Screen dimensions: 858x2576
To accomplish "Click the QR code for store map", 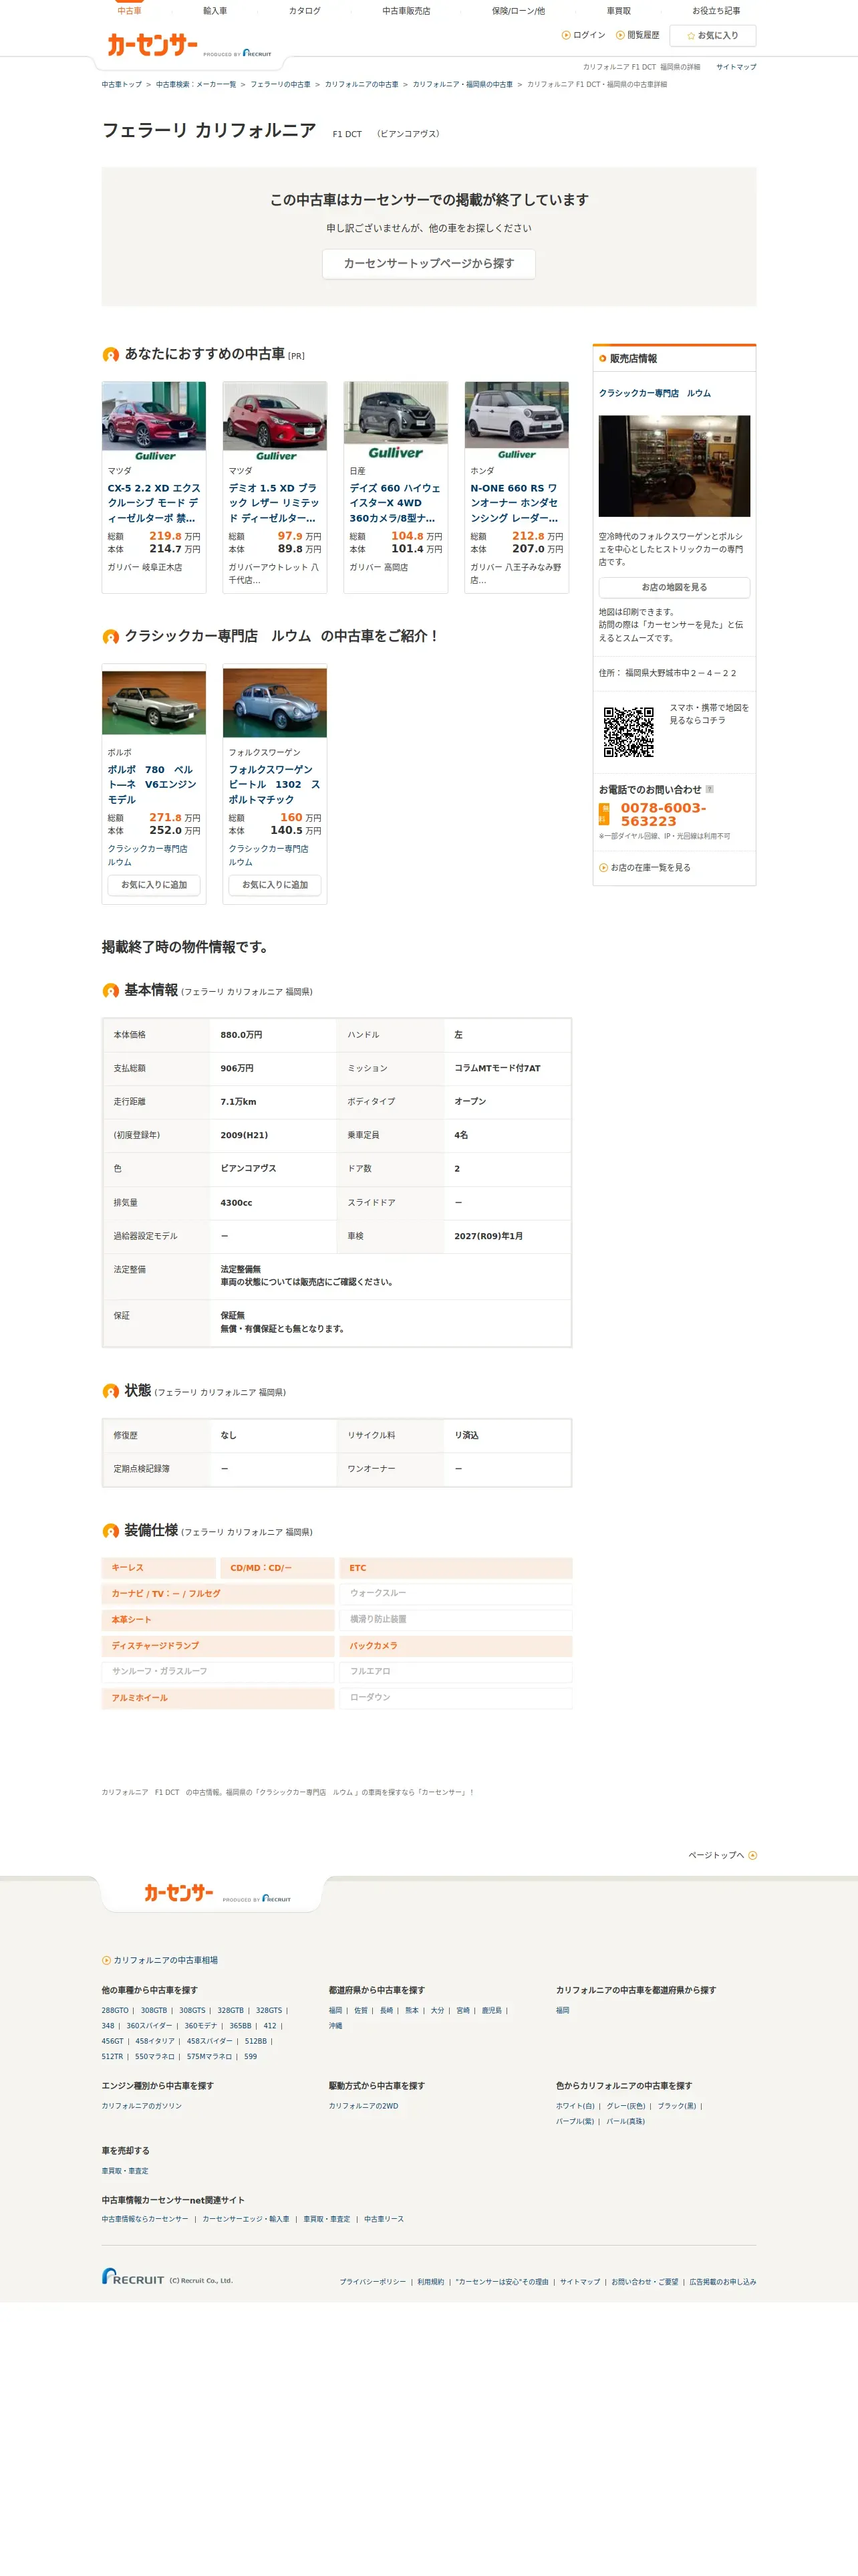I will pyautogui.click(x=628, y=731).
